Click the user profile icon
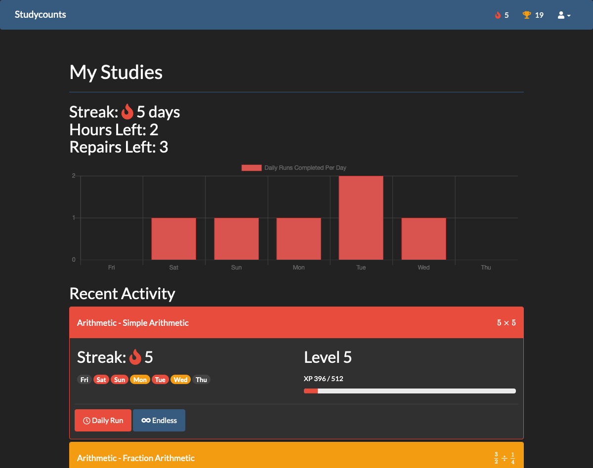This screenshot has width=593, height=468. (x=561, y=15)
